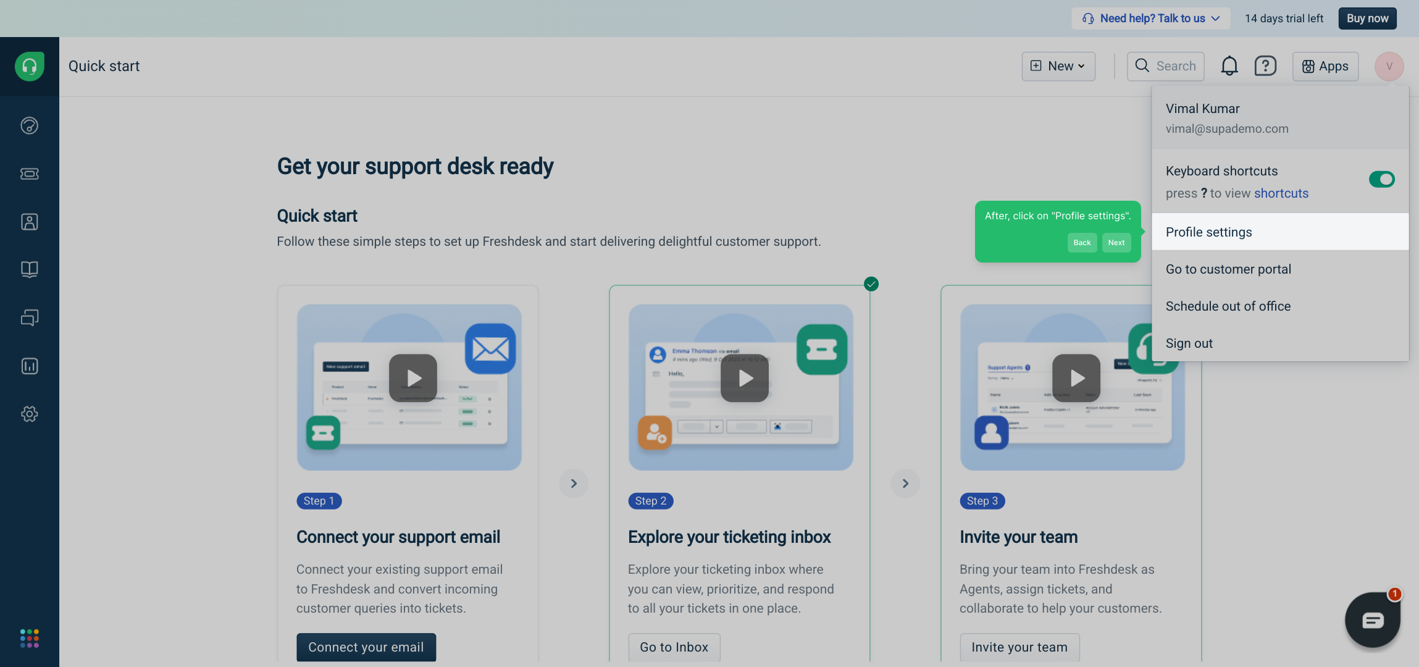Open the help question mark icon
This screenshot has width=1419, height=667.
click(x=1265, y=66)
